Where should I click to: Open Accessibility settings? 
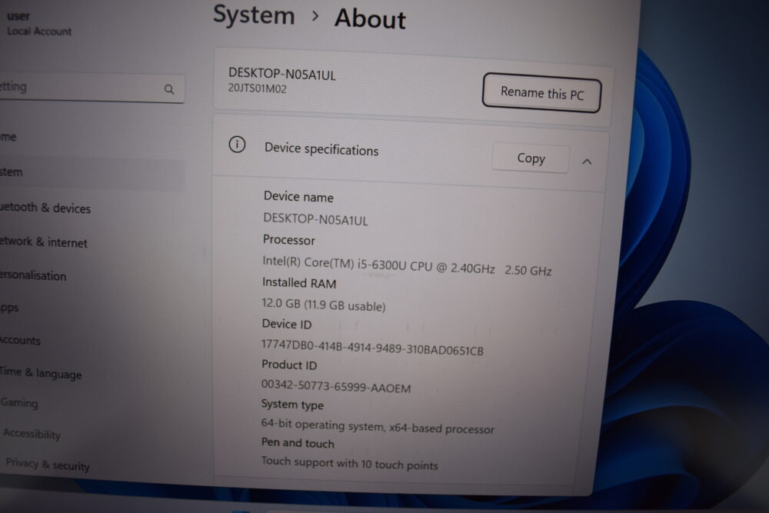point(32,434)
